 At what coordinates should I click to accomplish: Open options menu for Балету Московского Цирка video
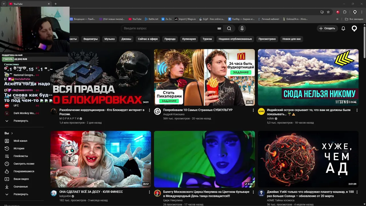[253, 192]
